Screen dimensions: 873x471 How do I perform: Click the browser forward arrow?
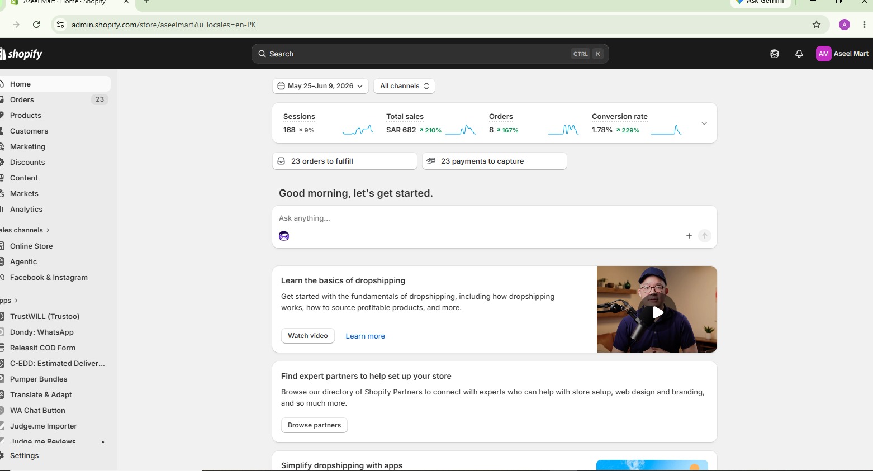tap(16, 25)
